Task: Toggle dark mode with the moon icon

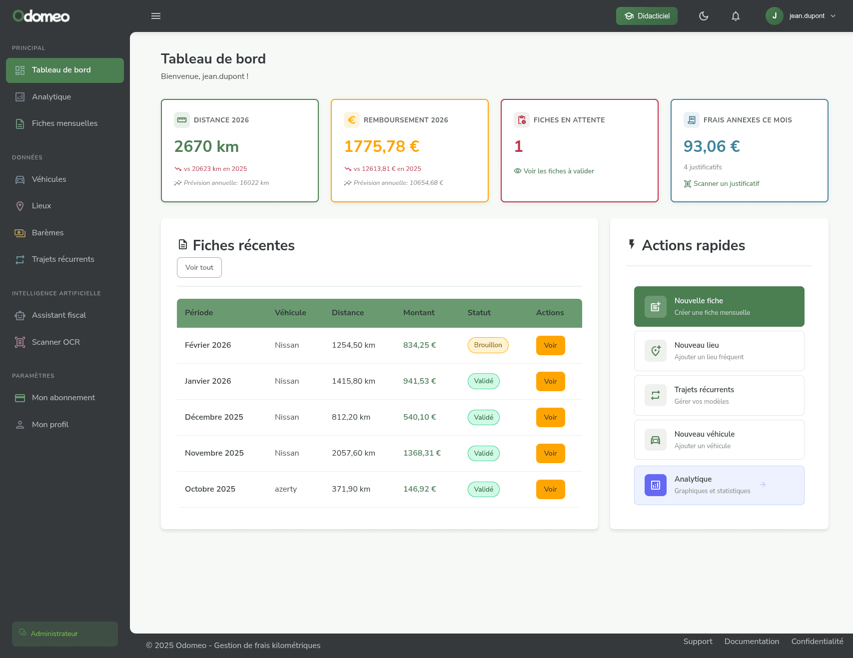Action: (x=704, y=16)
